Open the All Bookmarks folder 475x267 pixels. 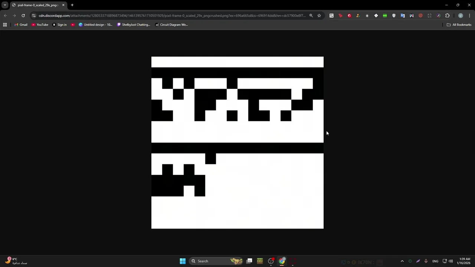pyautogui.click(x=459, y=24)
